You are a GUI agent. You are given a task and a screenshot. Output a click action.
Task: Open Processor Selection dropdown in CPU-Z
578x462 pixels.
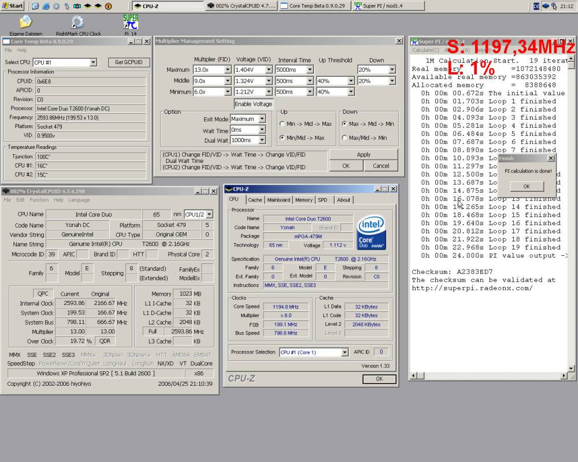click(x=344, y=352)
